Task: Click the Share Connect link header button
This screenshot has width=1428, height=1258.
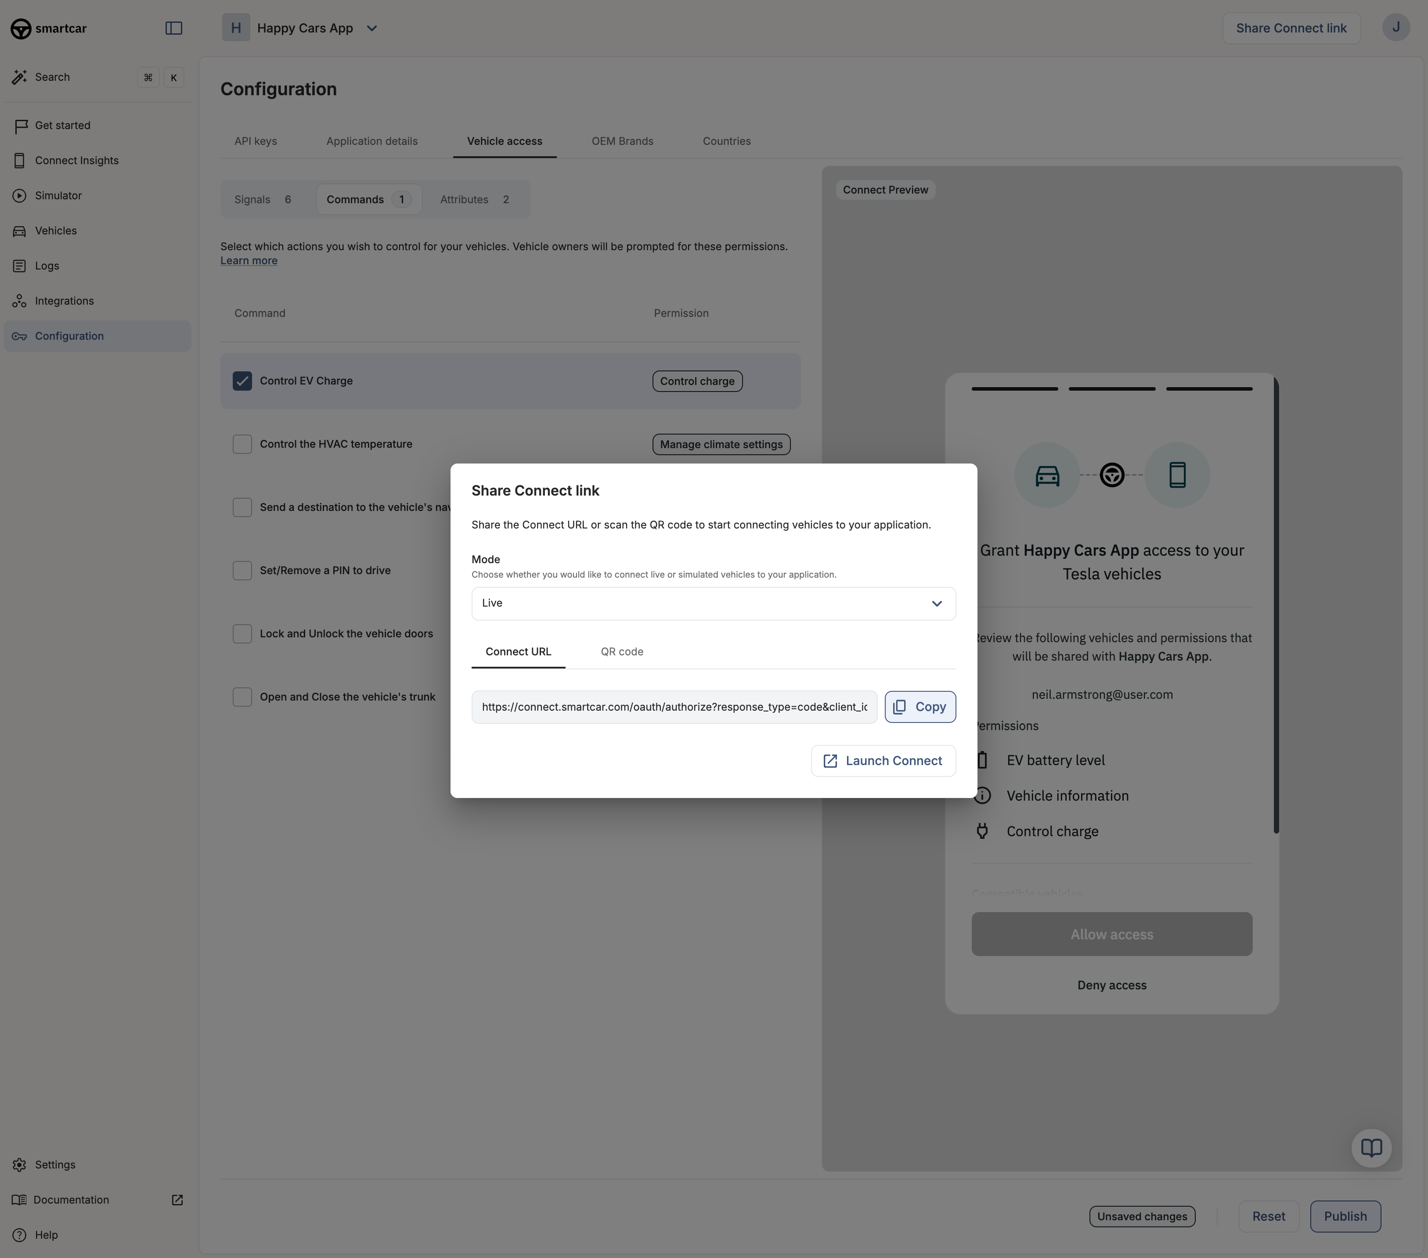Action: click(1291, 29)
